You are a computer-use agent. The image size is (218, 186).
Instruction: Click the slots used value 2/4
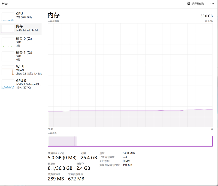click(125, 157)
